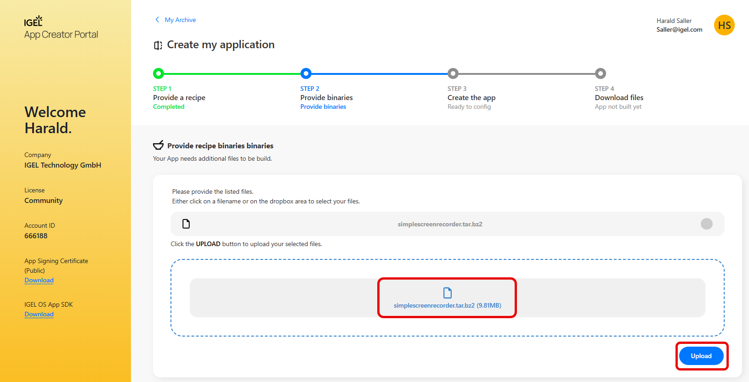749x382 pixels.
Task: Open the HS user avatar
Action: [724, 25]
